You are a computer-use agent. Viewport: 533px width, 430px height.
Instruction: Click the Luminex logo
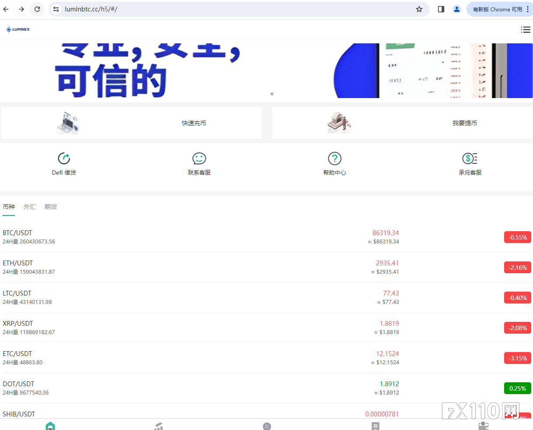point(18,29)
